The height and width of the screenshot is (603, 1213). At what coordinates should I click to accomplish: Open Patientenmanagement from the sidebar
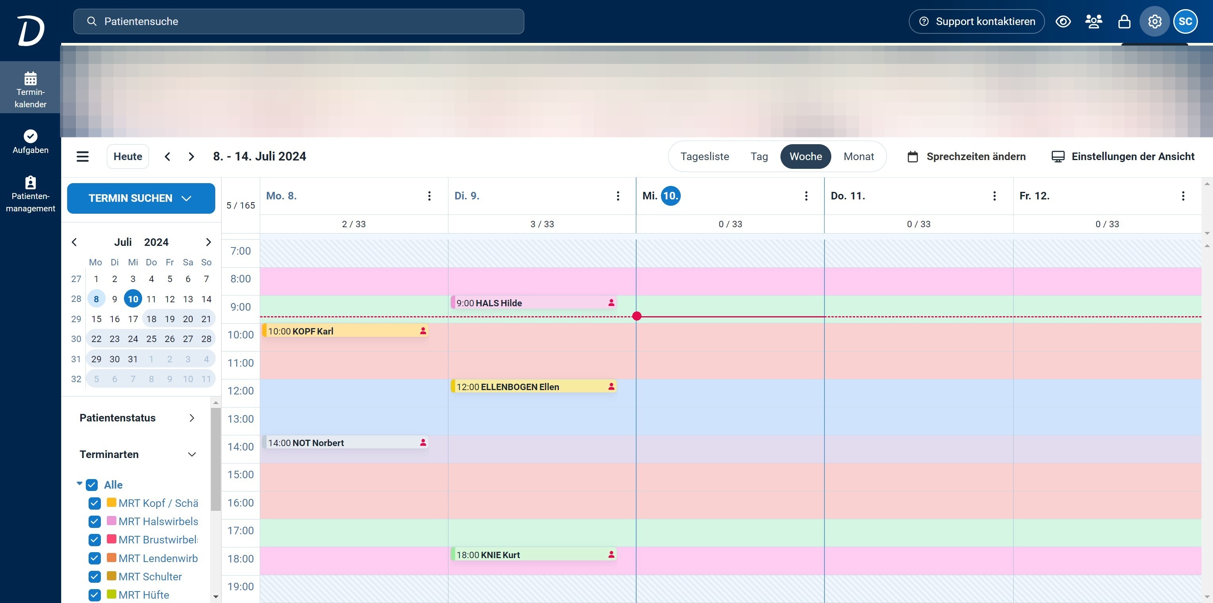coord(30,193)
